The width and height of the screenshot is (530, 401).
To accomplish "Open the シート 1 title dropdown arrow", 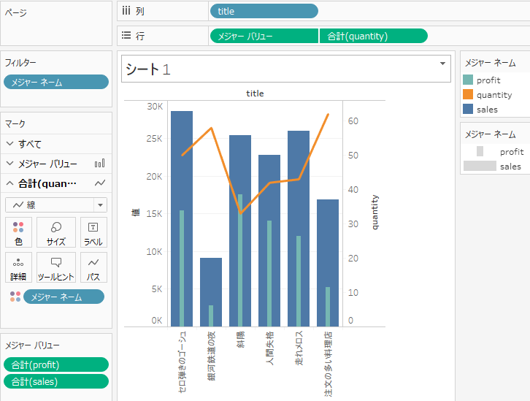I will [442, 64].
